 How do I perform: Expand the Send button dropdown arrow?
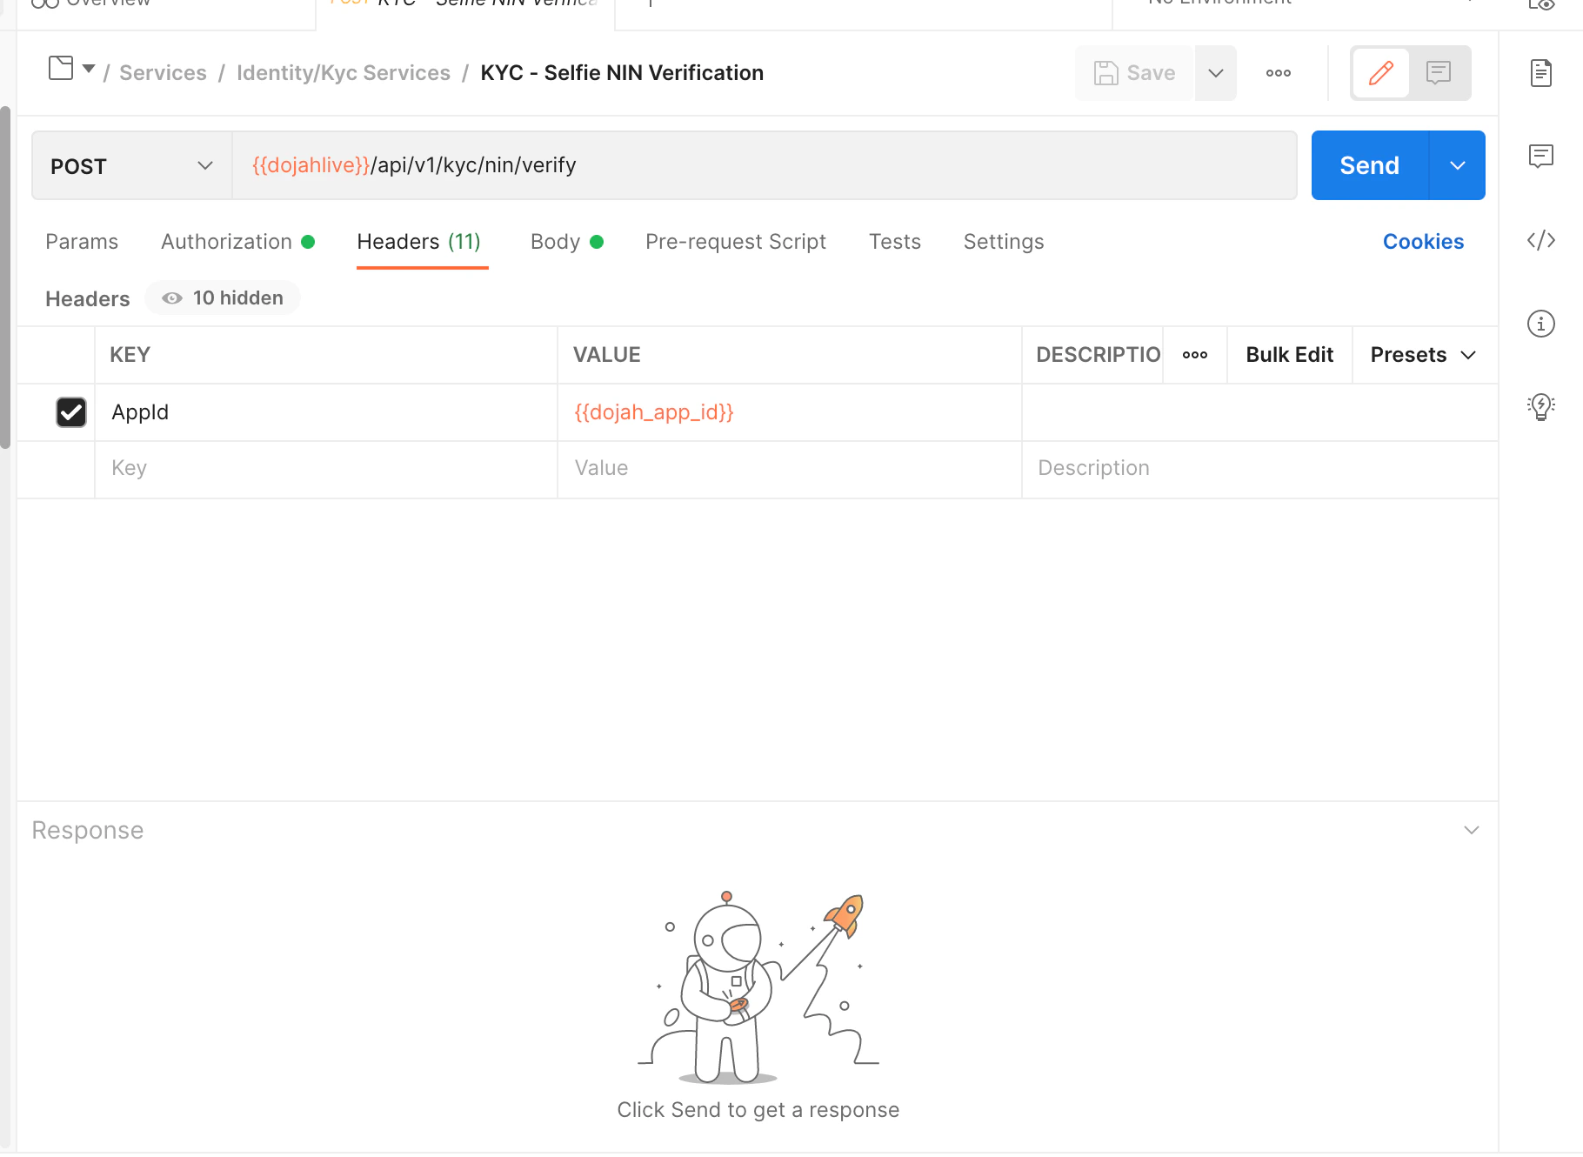(x=1458, y=165)
